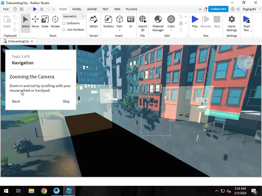Click the Roblox Studio taskbar icon
Image resolution: width=262 pixels, height=196 pixels.
click(x=69, y=191)
